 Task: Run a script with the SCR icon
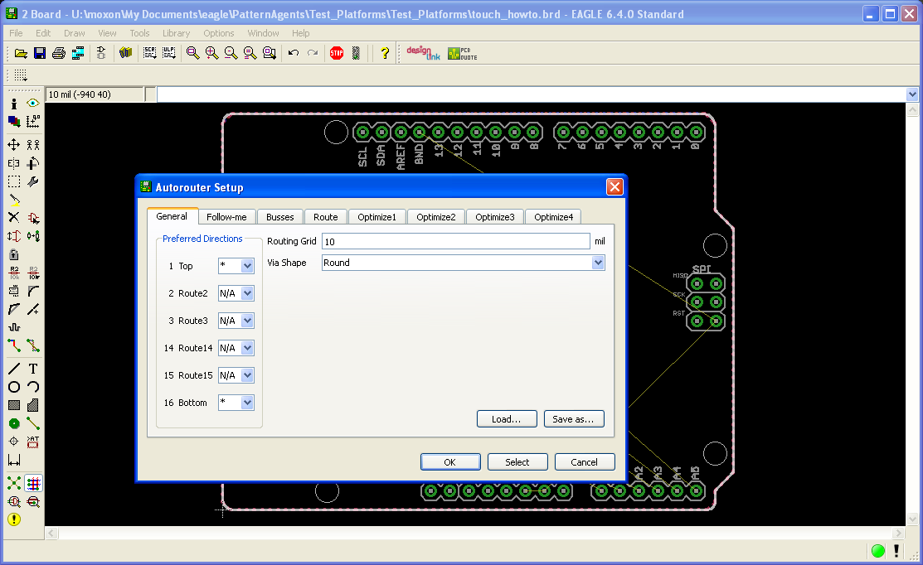pos(149,54)
